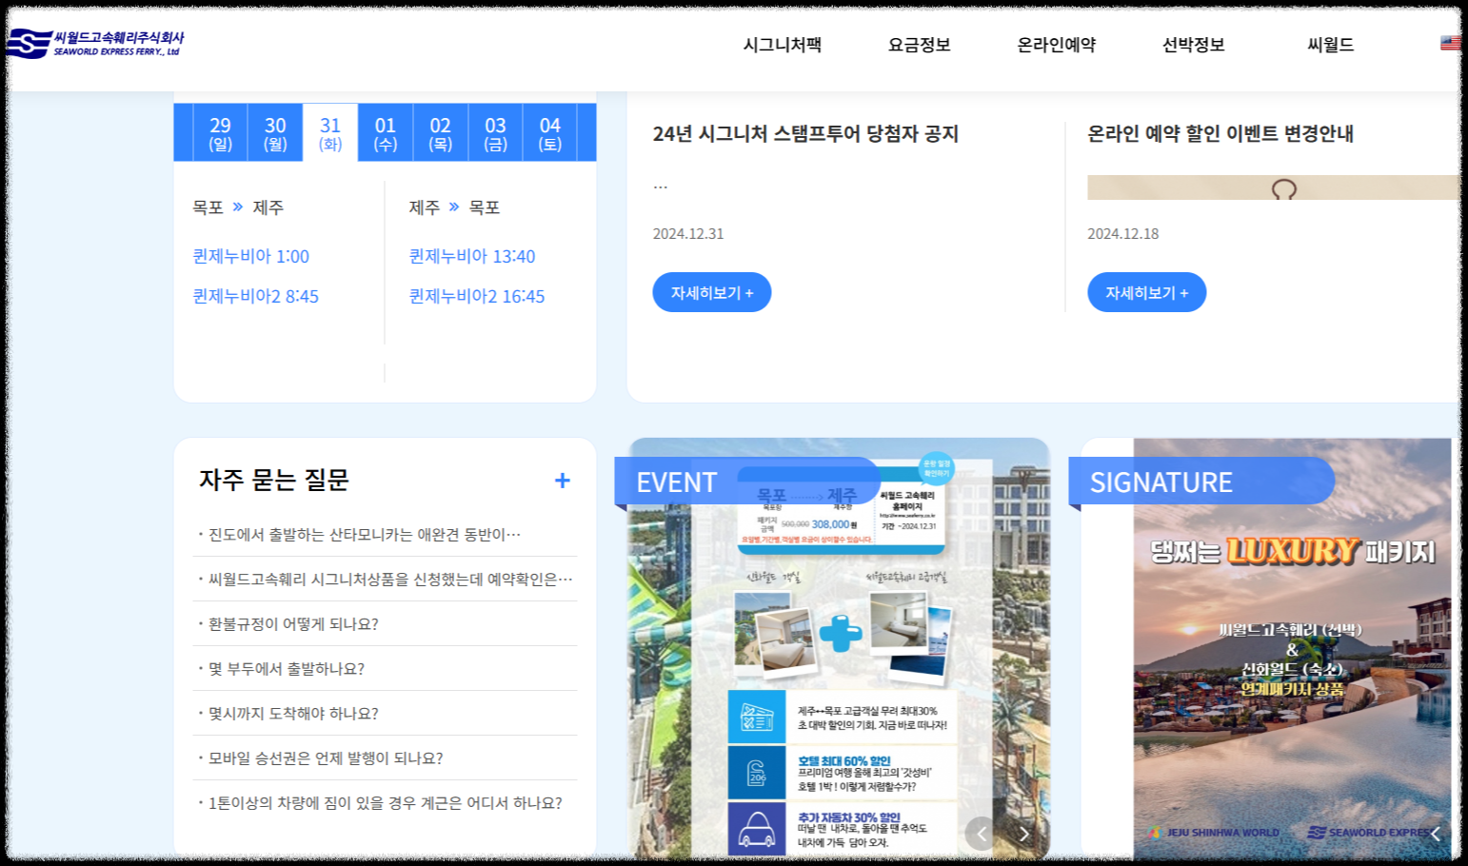The height and width of the screenshot is (866, 1468).
Task: Open the 요금정보 menu
Action: coord(918,44)
